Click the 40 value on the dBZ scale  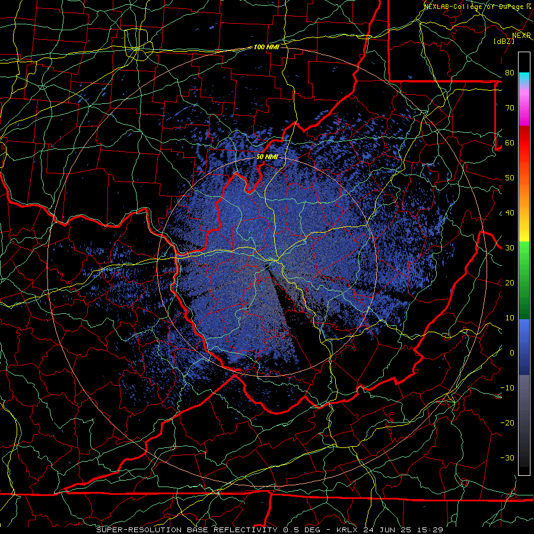pos(510,213)
